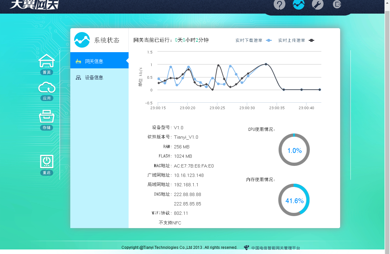Click the LAN address 192.168.1.1

[x=186, y=185]
